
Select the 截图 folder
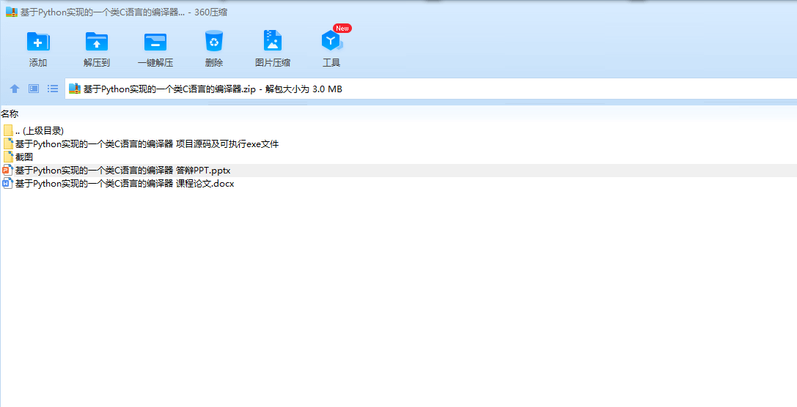click(x=399, y=157)
